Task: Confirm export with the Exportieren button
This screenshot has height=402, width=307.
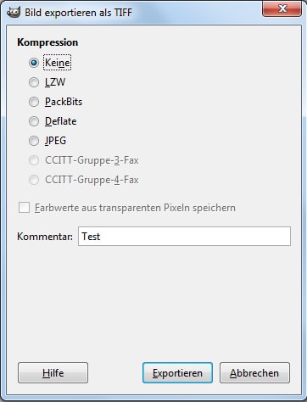Action: coord(177,373)
